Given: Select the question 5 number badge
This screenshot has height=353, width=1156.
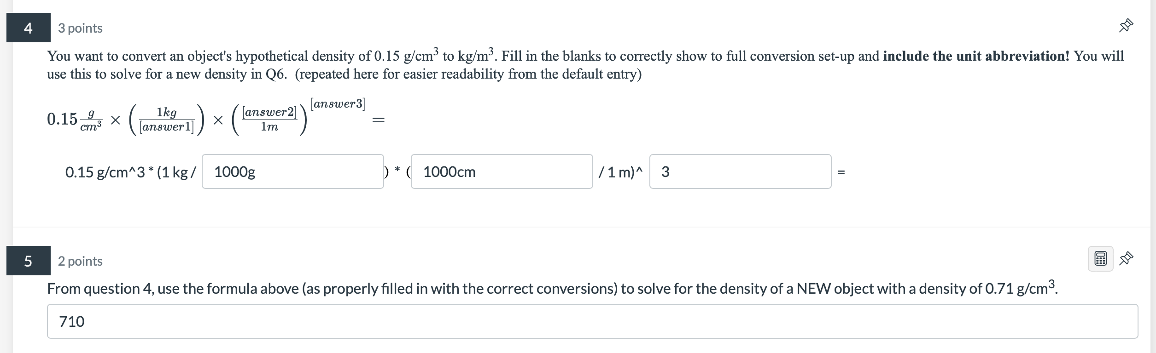Looking at the screenshot, I should [28, 261].
